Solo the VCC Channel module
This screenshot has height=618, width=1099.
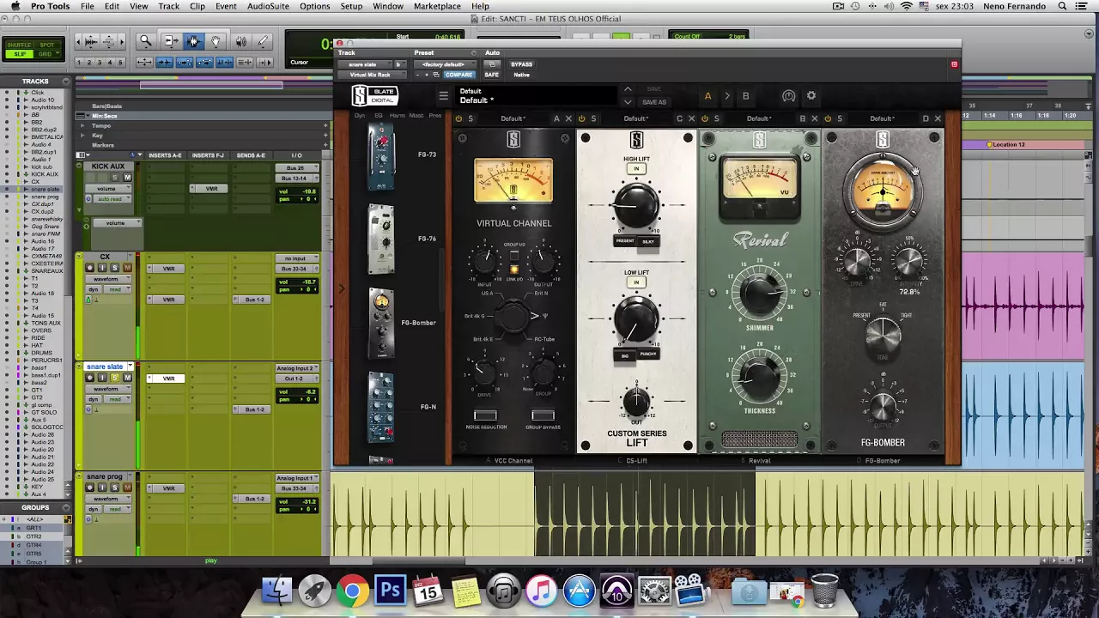(x=471, y=118)
